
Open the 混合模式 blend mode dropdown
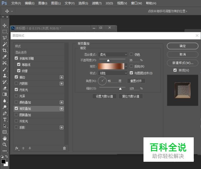[113, 54]
